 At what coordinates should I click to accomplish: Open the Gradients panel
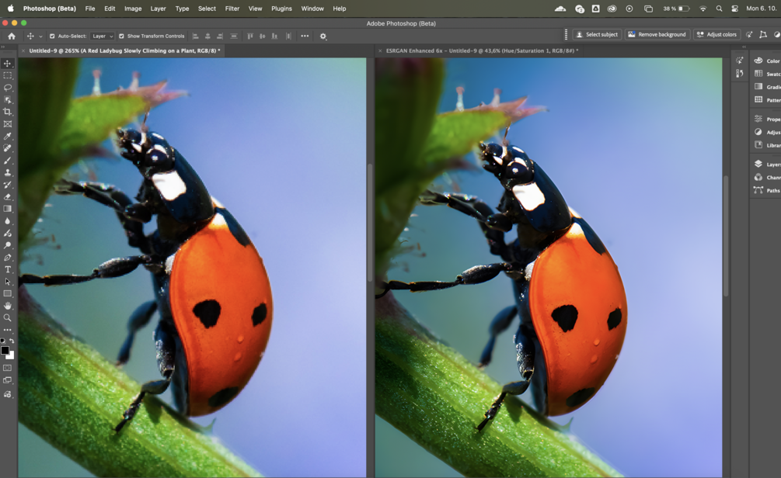coord(766,87)
